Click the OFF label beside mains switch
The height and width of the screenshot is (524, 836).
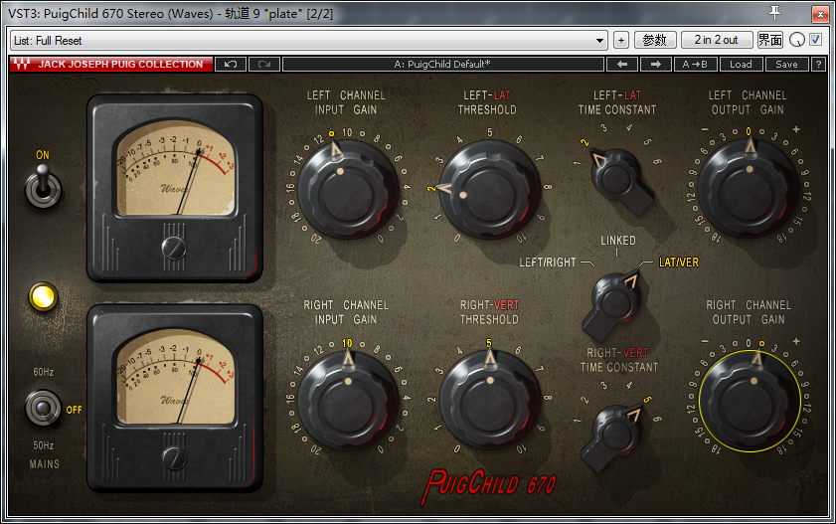point(75,410)
